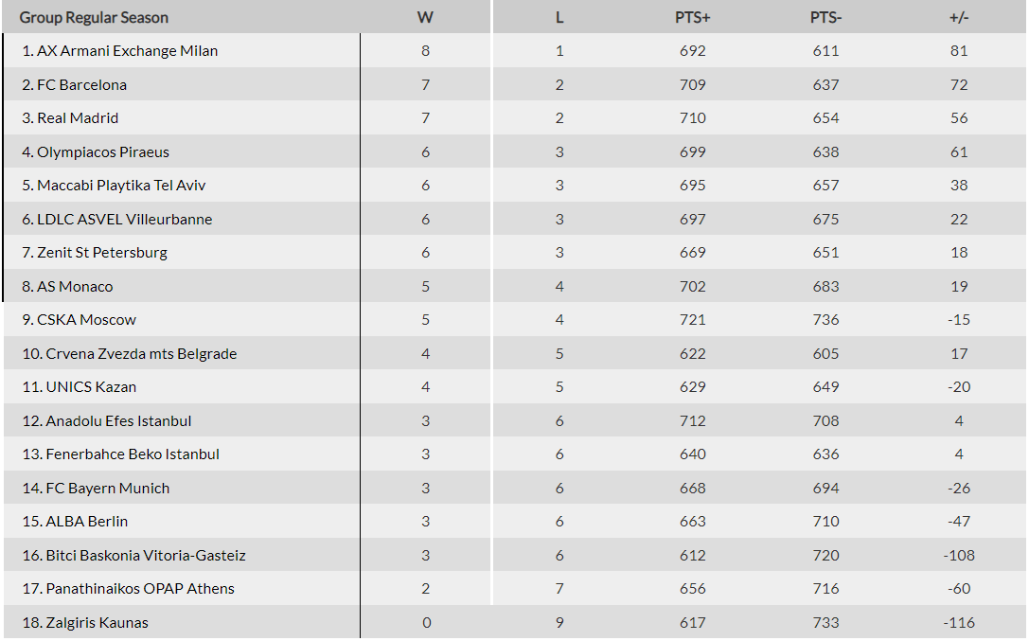
Task: Sort table by the W column header
Action: pyautogui.click(x=425, y=18)
